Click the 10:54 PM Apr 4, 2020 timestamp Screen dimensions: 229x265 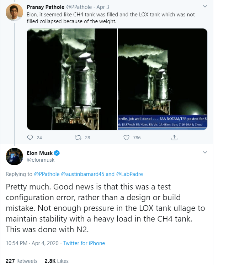point(31,243)
